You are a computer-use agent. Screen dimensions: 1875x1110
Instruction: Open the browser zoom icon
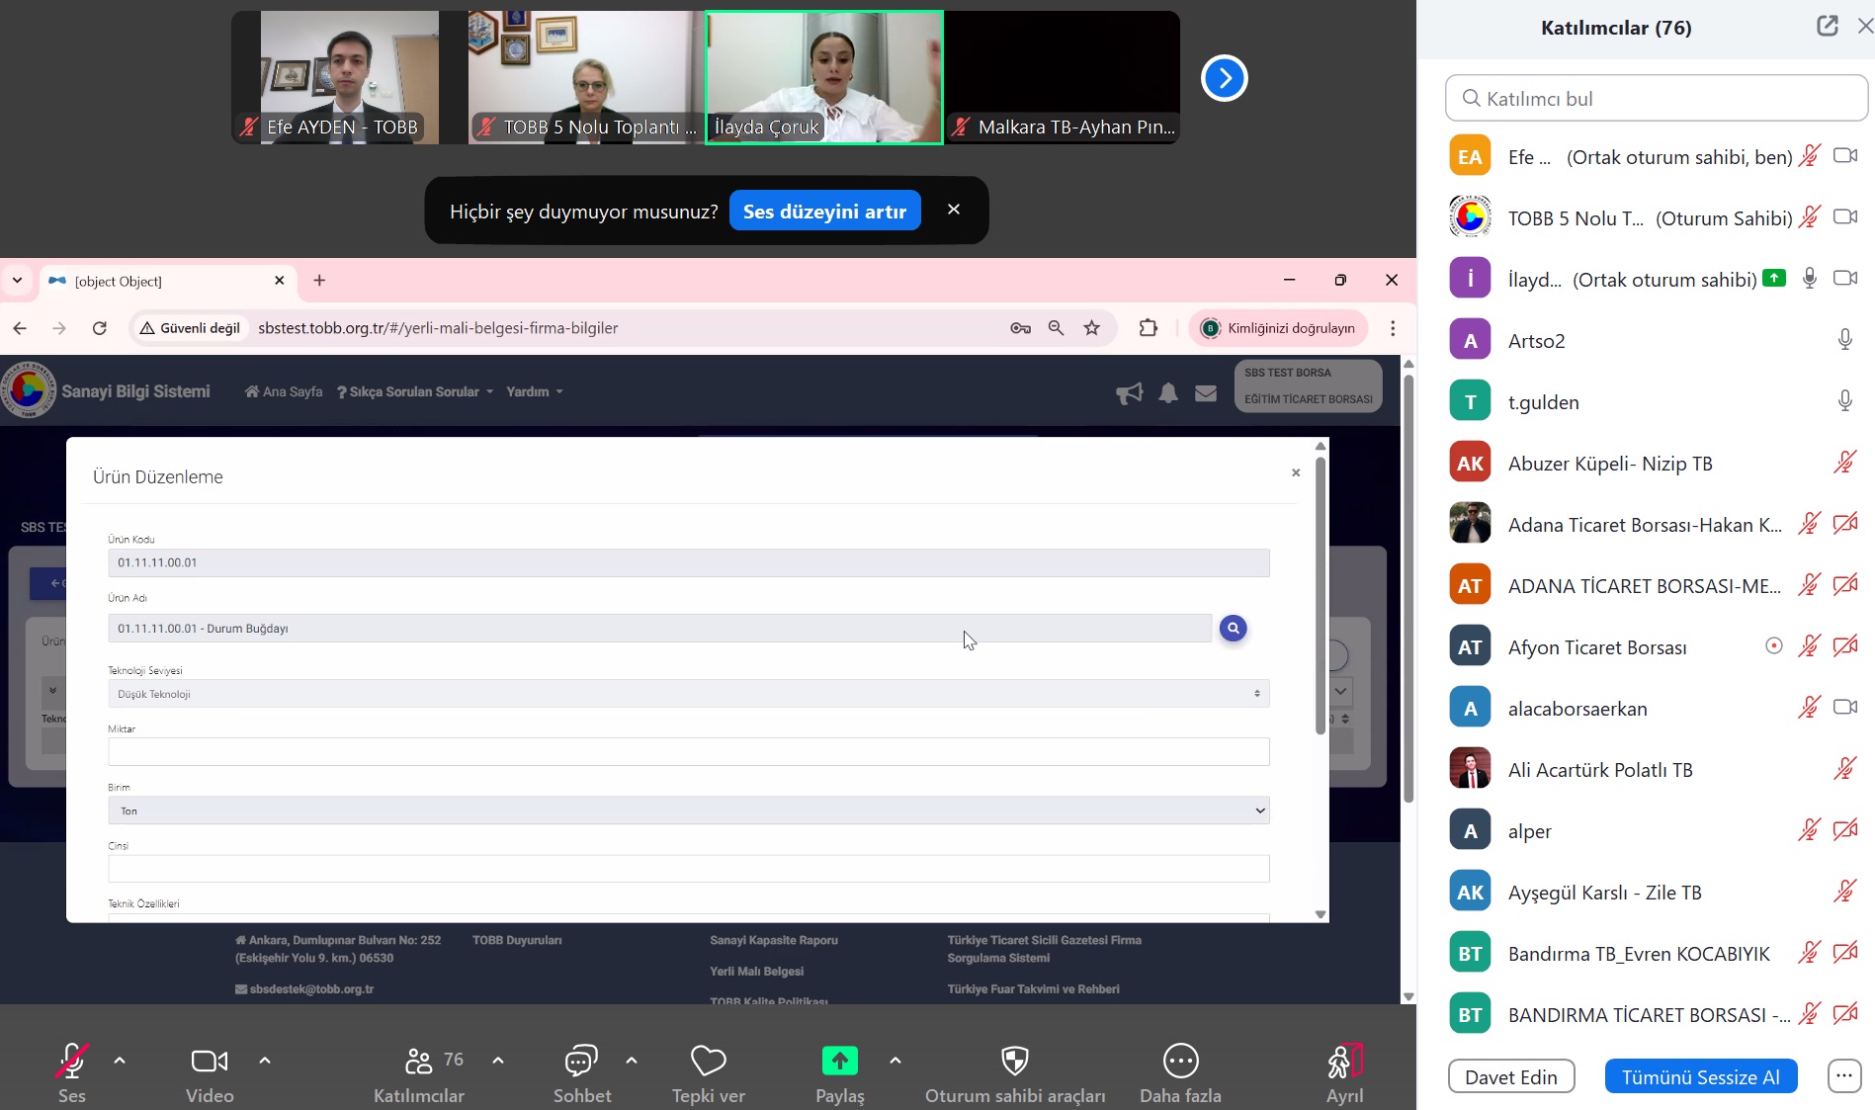pyautogui.click(x=1056, y=328)
